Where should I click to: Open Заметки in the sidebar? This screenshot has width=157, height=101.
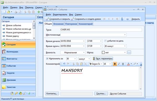(x=18, y=87)
